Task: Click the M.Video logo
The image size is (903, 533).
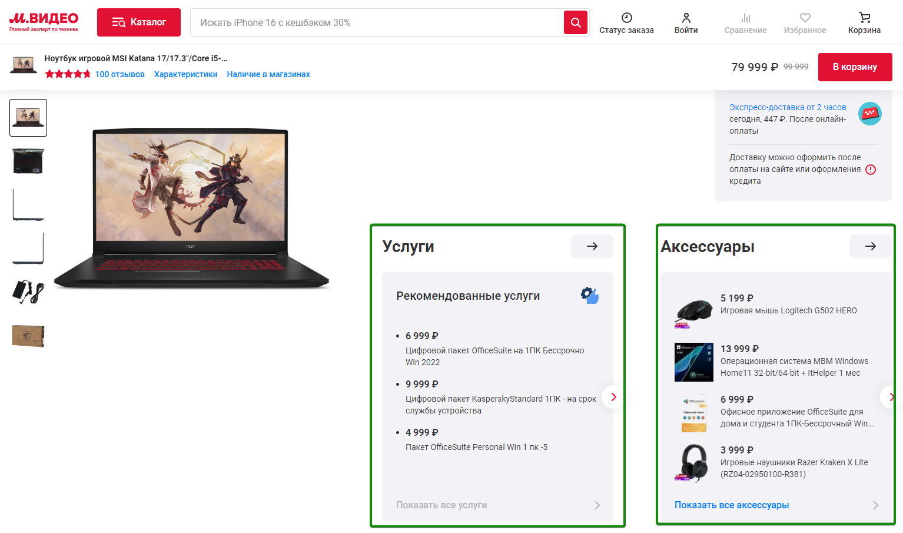Action: (44, 22)
